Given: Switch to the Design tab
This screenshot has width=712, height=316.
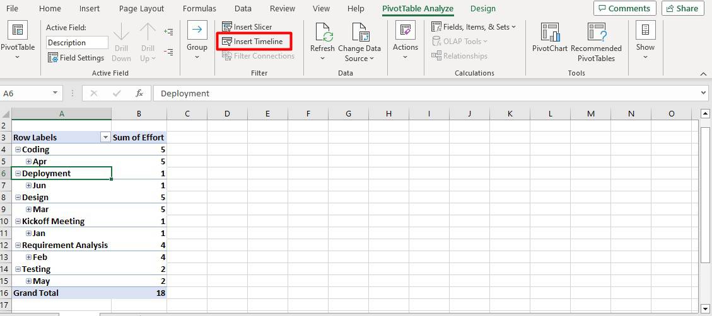Looking at the screenshot, I should 482,9.
